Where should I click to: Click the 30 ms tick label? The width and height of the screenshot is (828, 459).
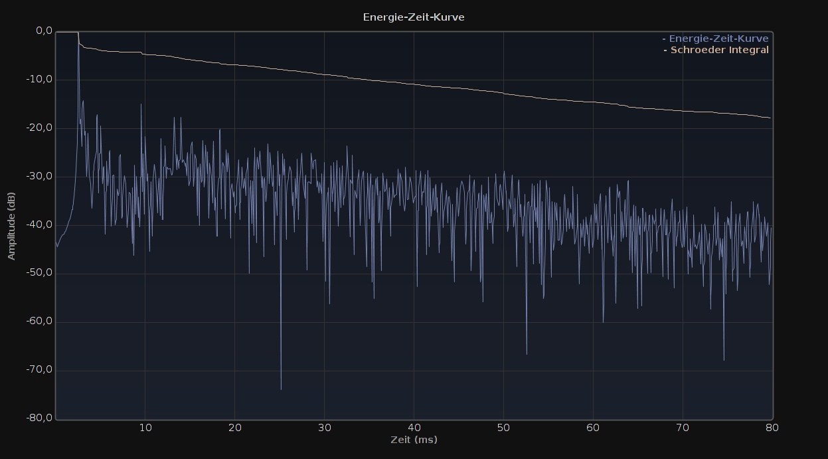click(325, 428)
